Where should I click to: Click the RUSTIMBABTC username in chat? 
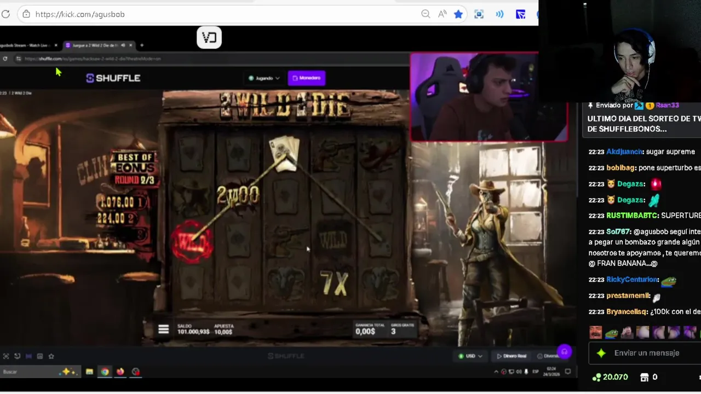(633, 216)
